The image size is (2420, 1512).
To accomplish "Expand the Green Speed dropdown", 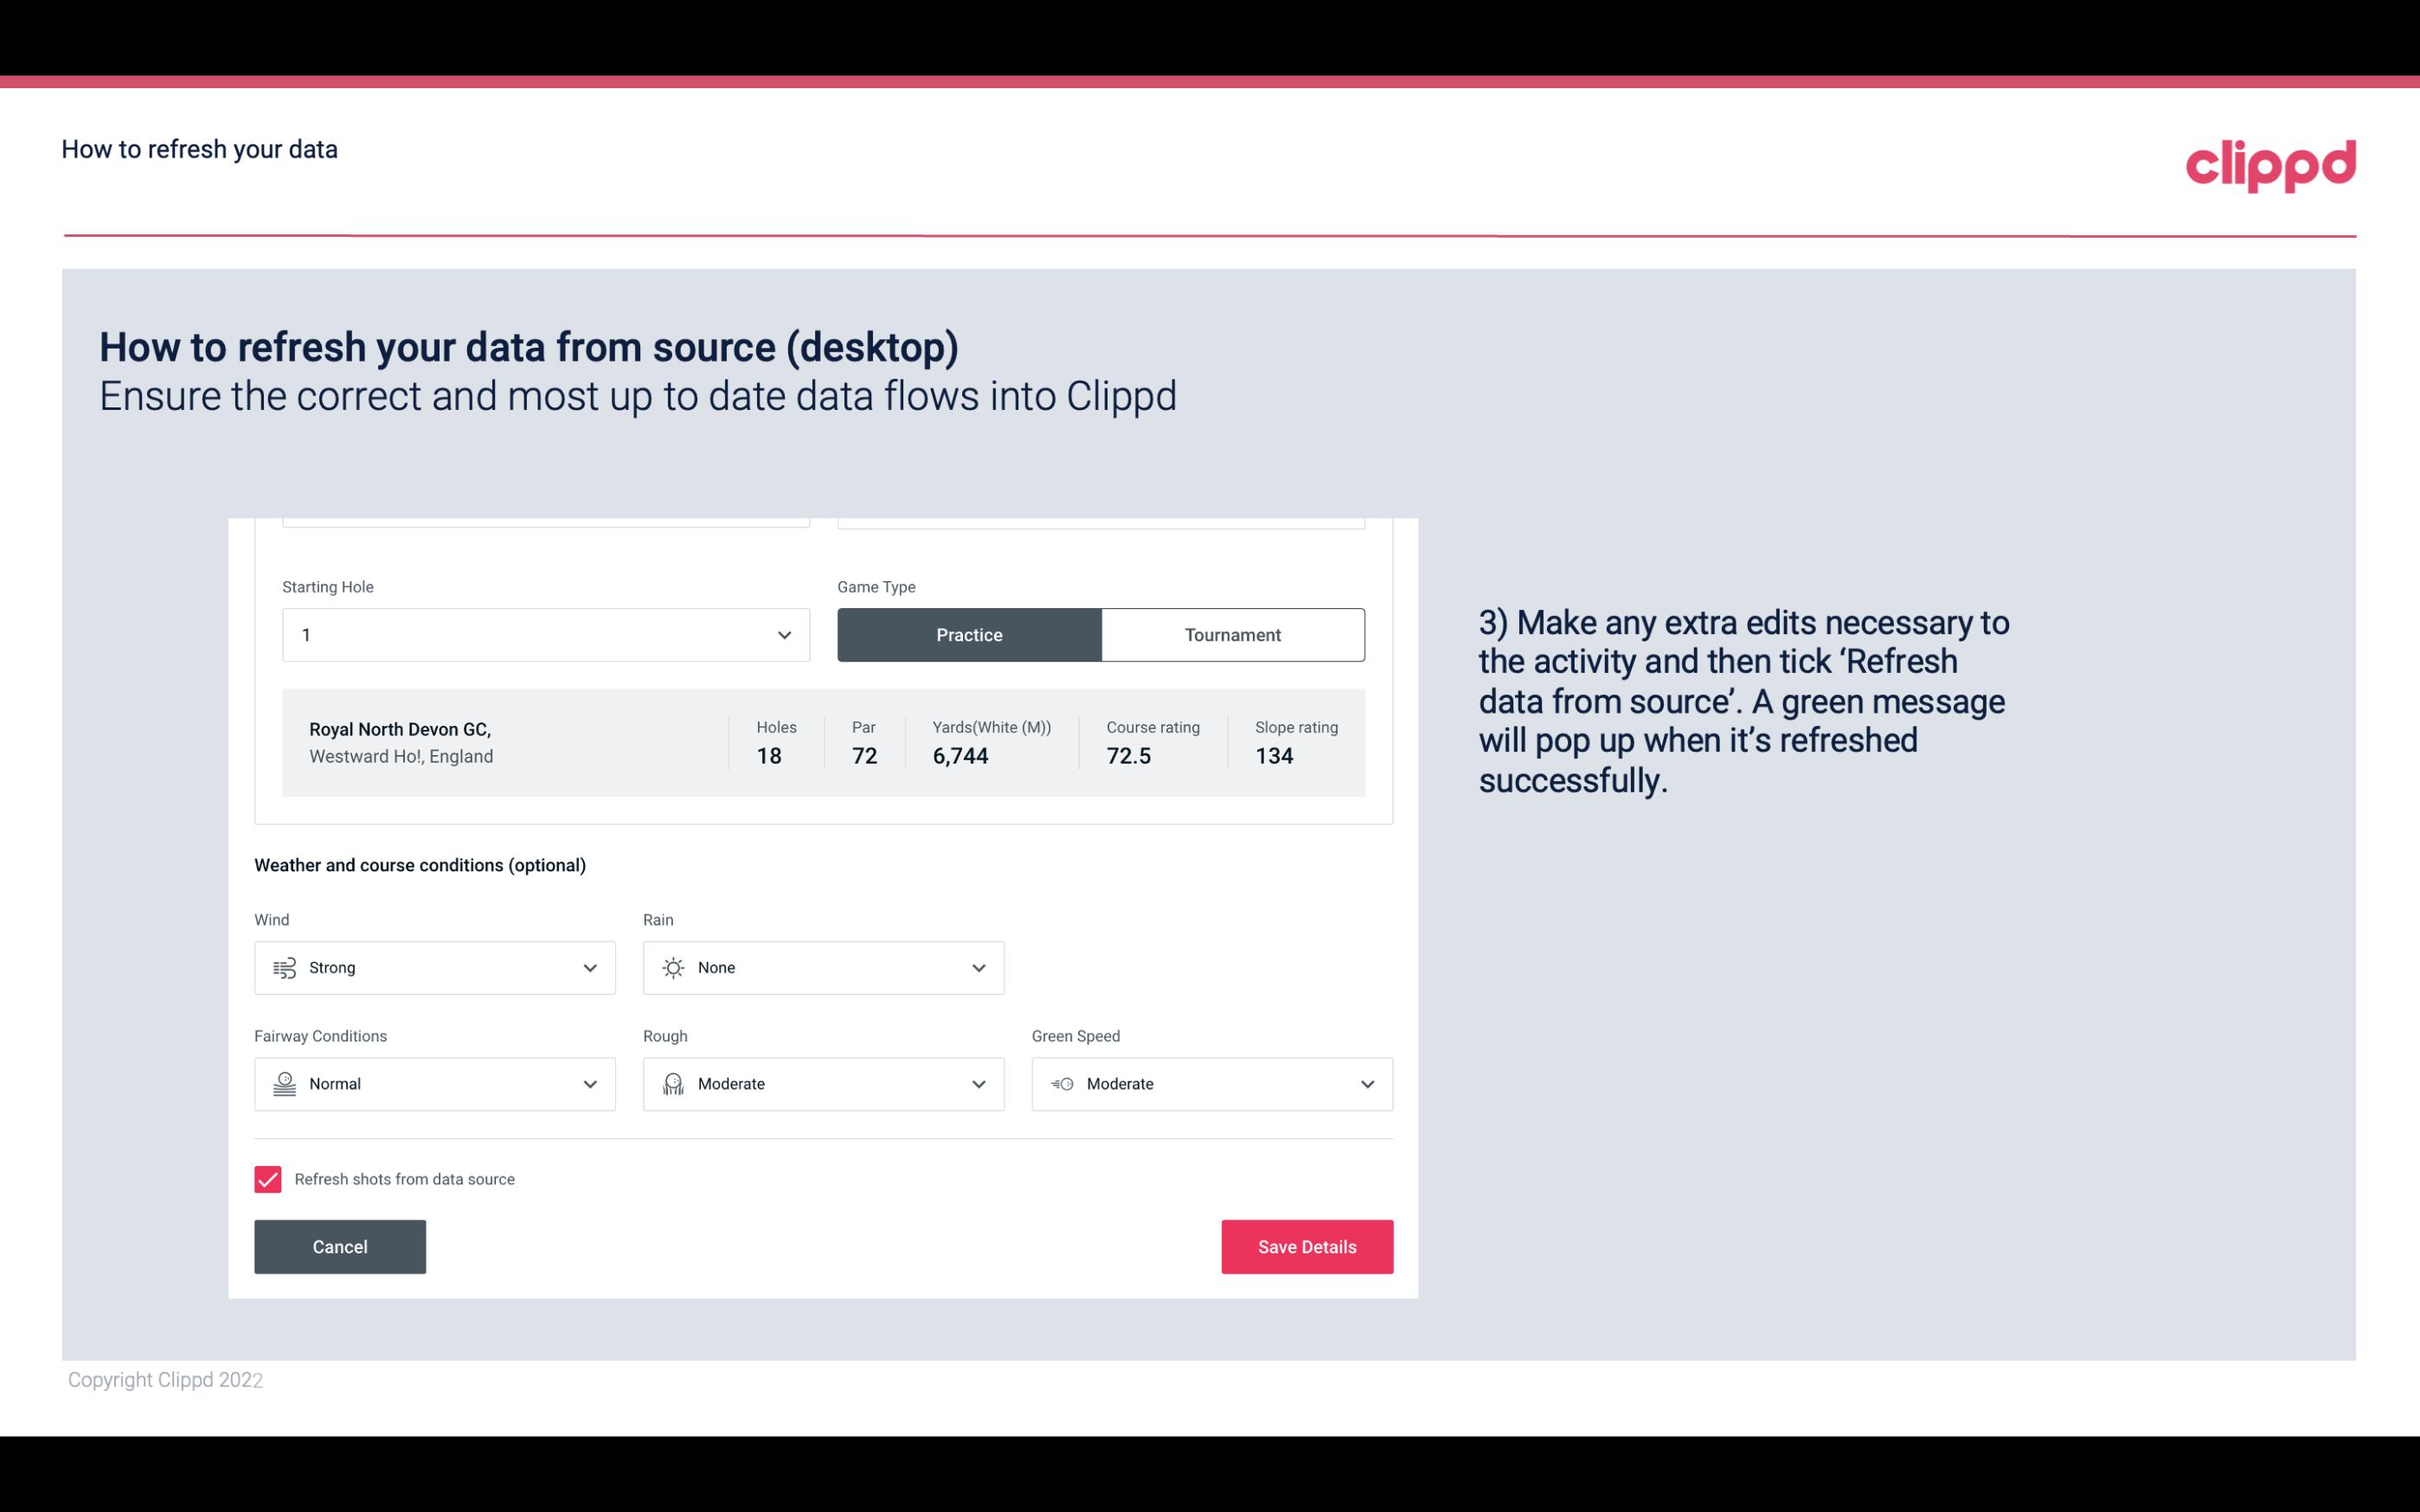I will [1366, 1084].
